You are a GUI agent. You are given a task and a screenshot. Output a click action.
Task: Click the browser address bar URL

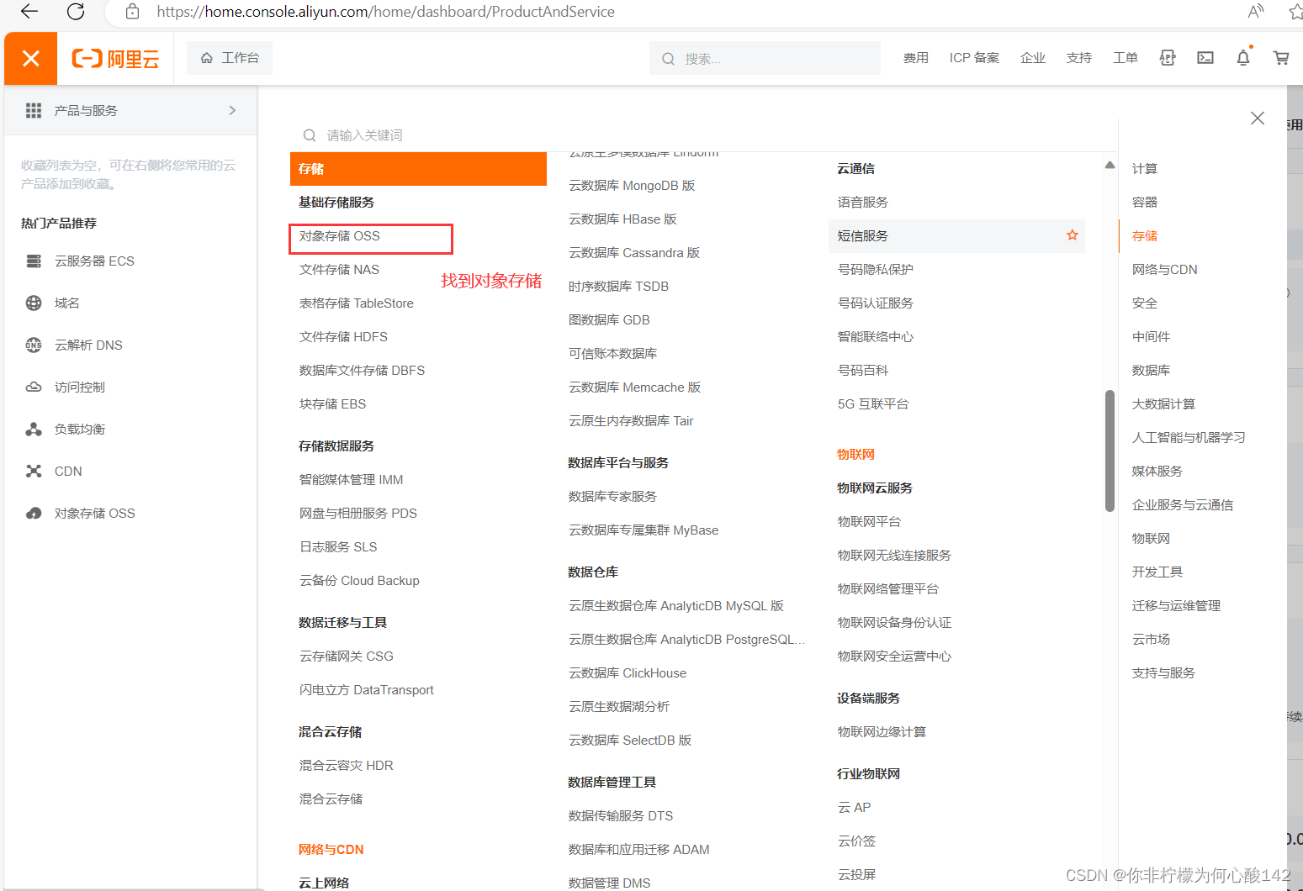[385, 12]
